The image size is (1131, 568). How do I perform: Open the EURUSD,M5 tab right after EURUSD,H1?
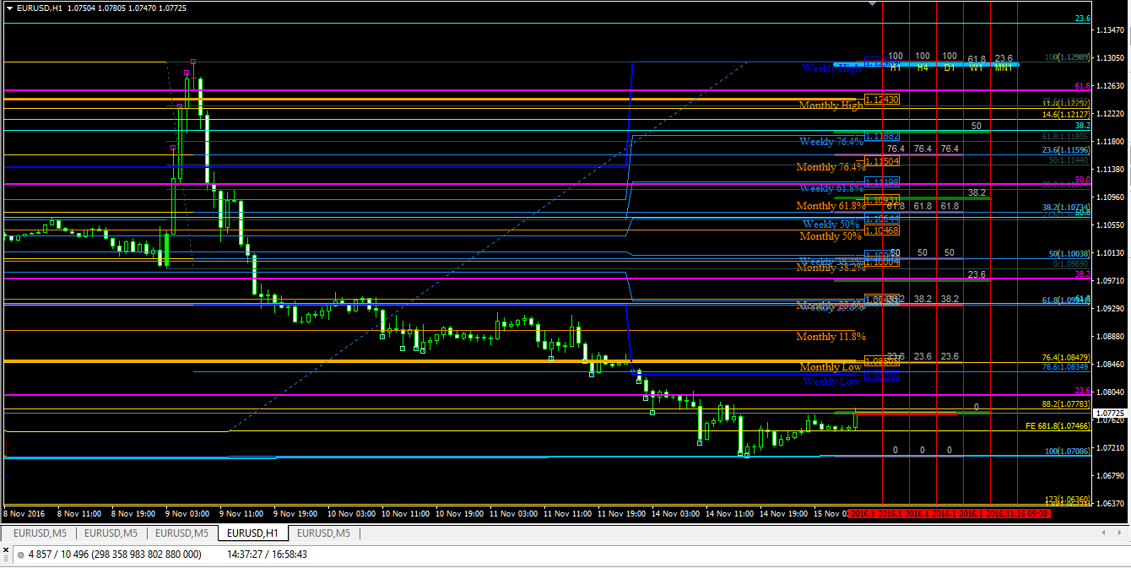pos(324,533)
